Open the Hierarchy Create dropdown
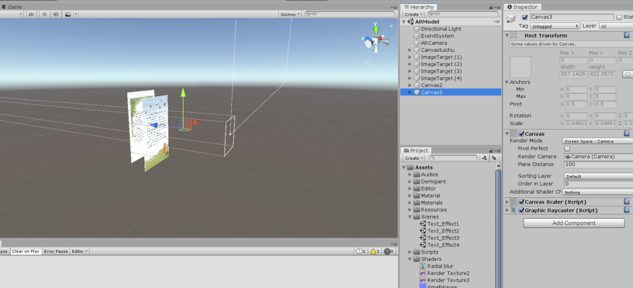Viewport: 633px width, 288px height. (x=414, y=14)
